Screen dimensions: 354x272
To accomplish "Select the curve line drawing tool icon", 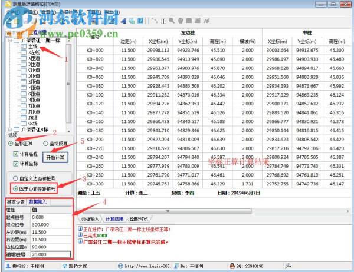I will coord(155,21).
